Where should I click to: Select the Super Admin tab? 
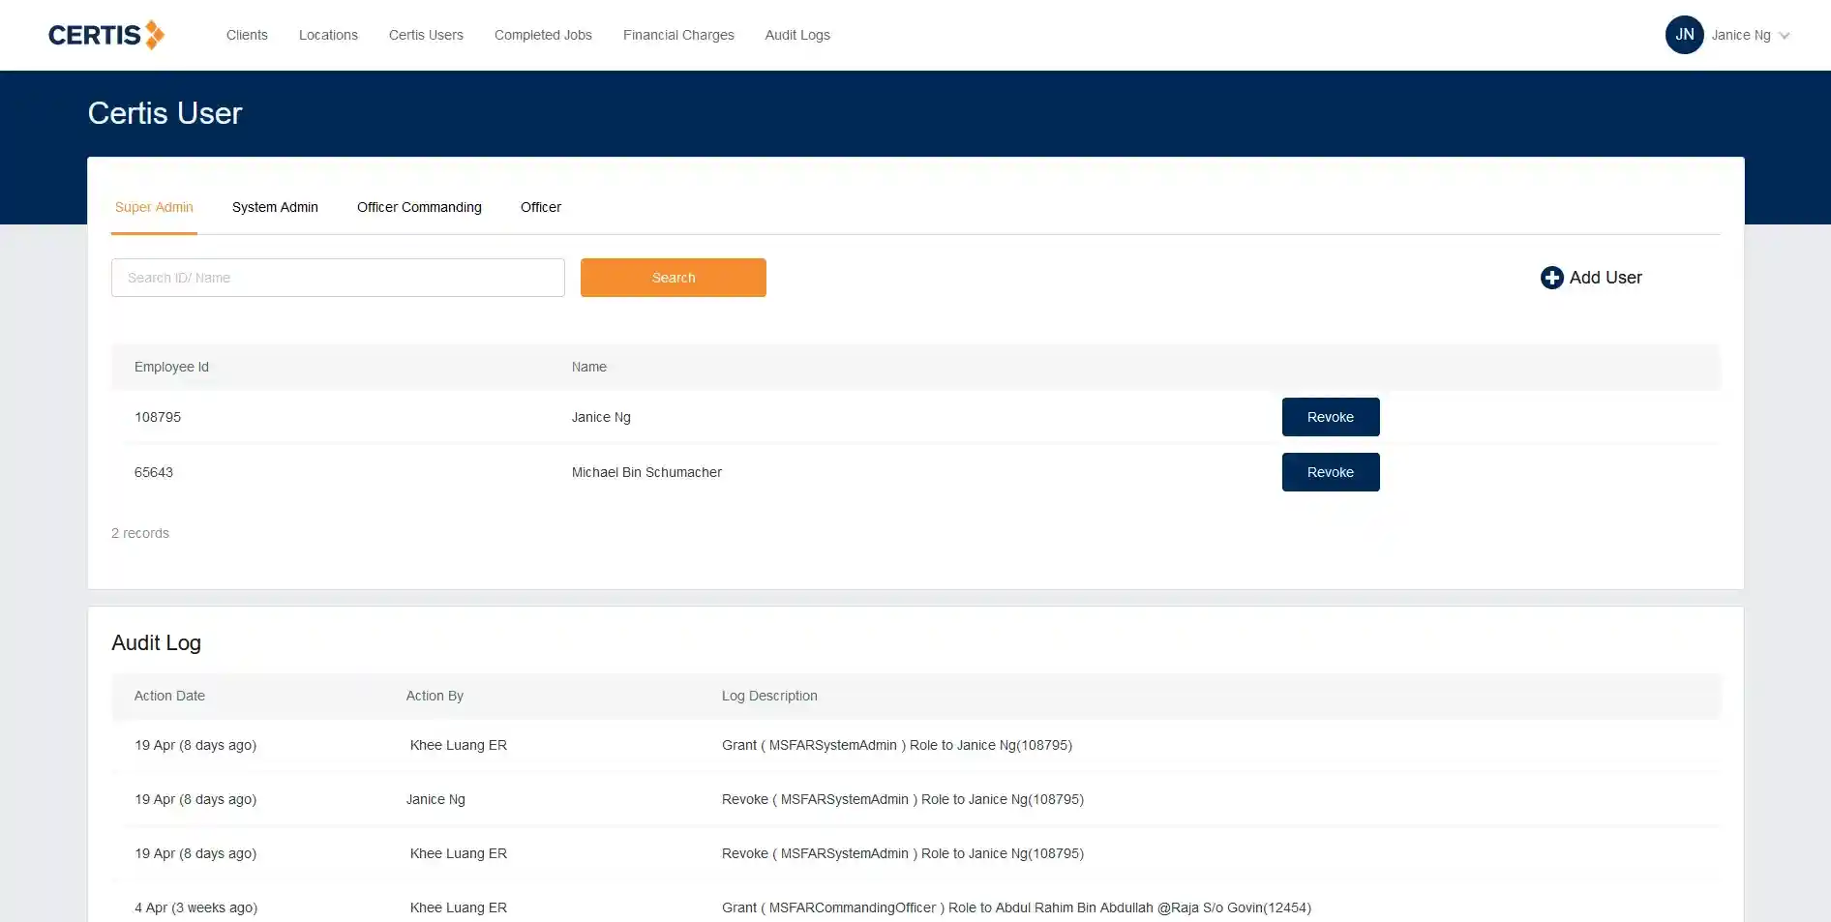tap(154, 207)
